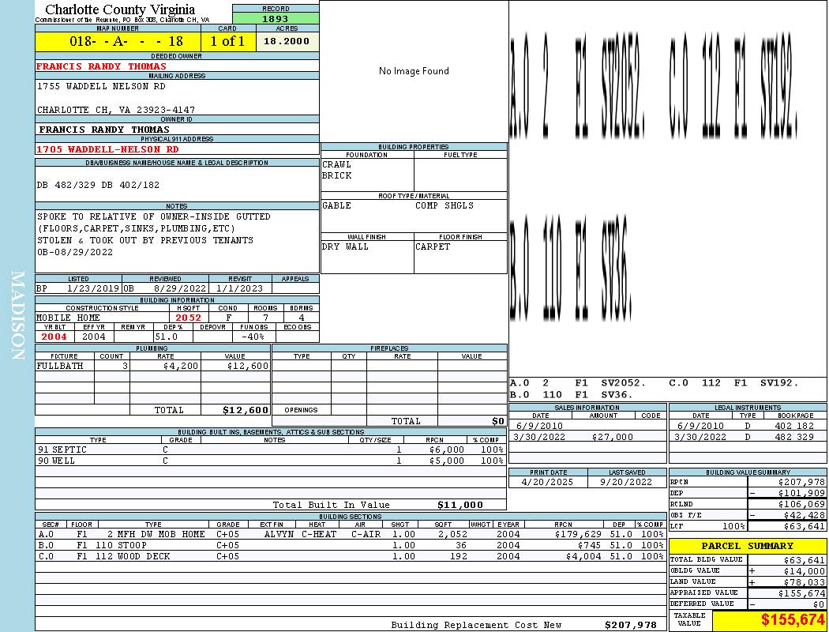Click construction style MOBILE HOME

point(68,318)
